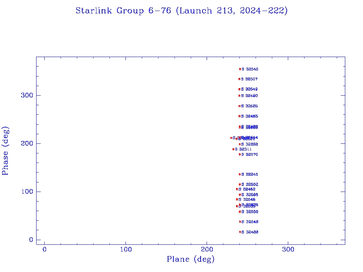This screenshot has width=363, height=272.
Task: Click the Plane (deg) axis label
Action: pyautogui.click(x=191, y=259)
